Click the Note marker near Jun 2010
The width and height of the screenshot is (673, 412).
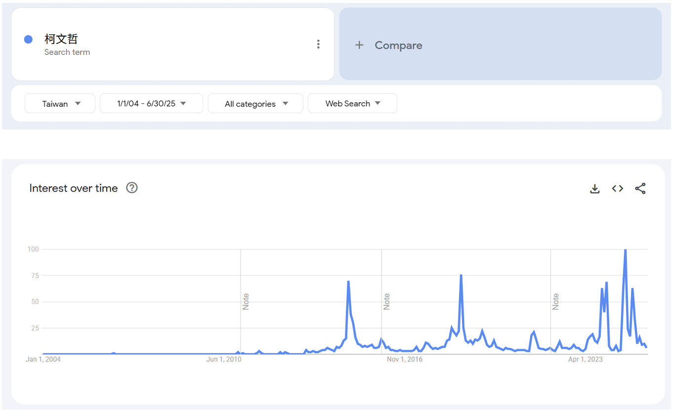[246, 301]
